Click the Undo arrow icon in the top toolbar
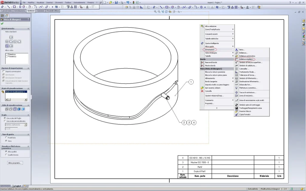 click(x=128, y=2)
